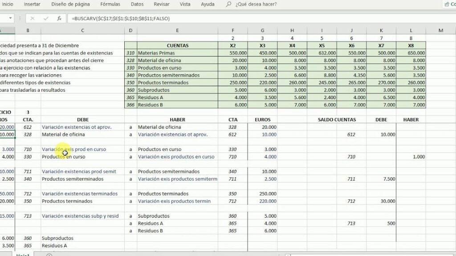Switch to the Revisar tab
The image size is (456, 256).
[162, 4]
